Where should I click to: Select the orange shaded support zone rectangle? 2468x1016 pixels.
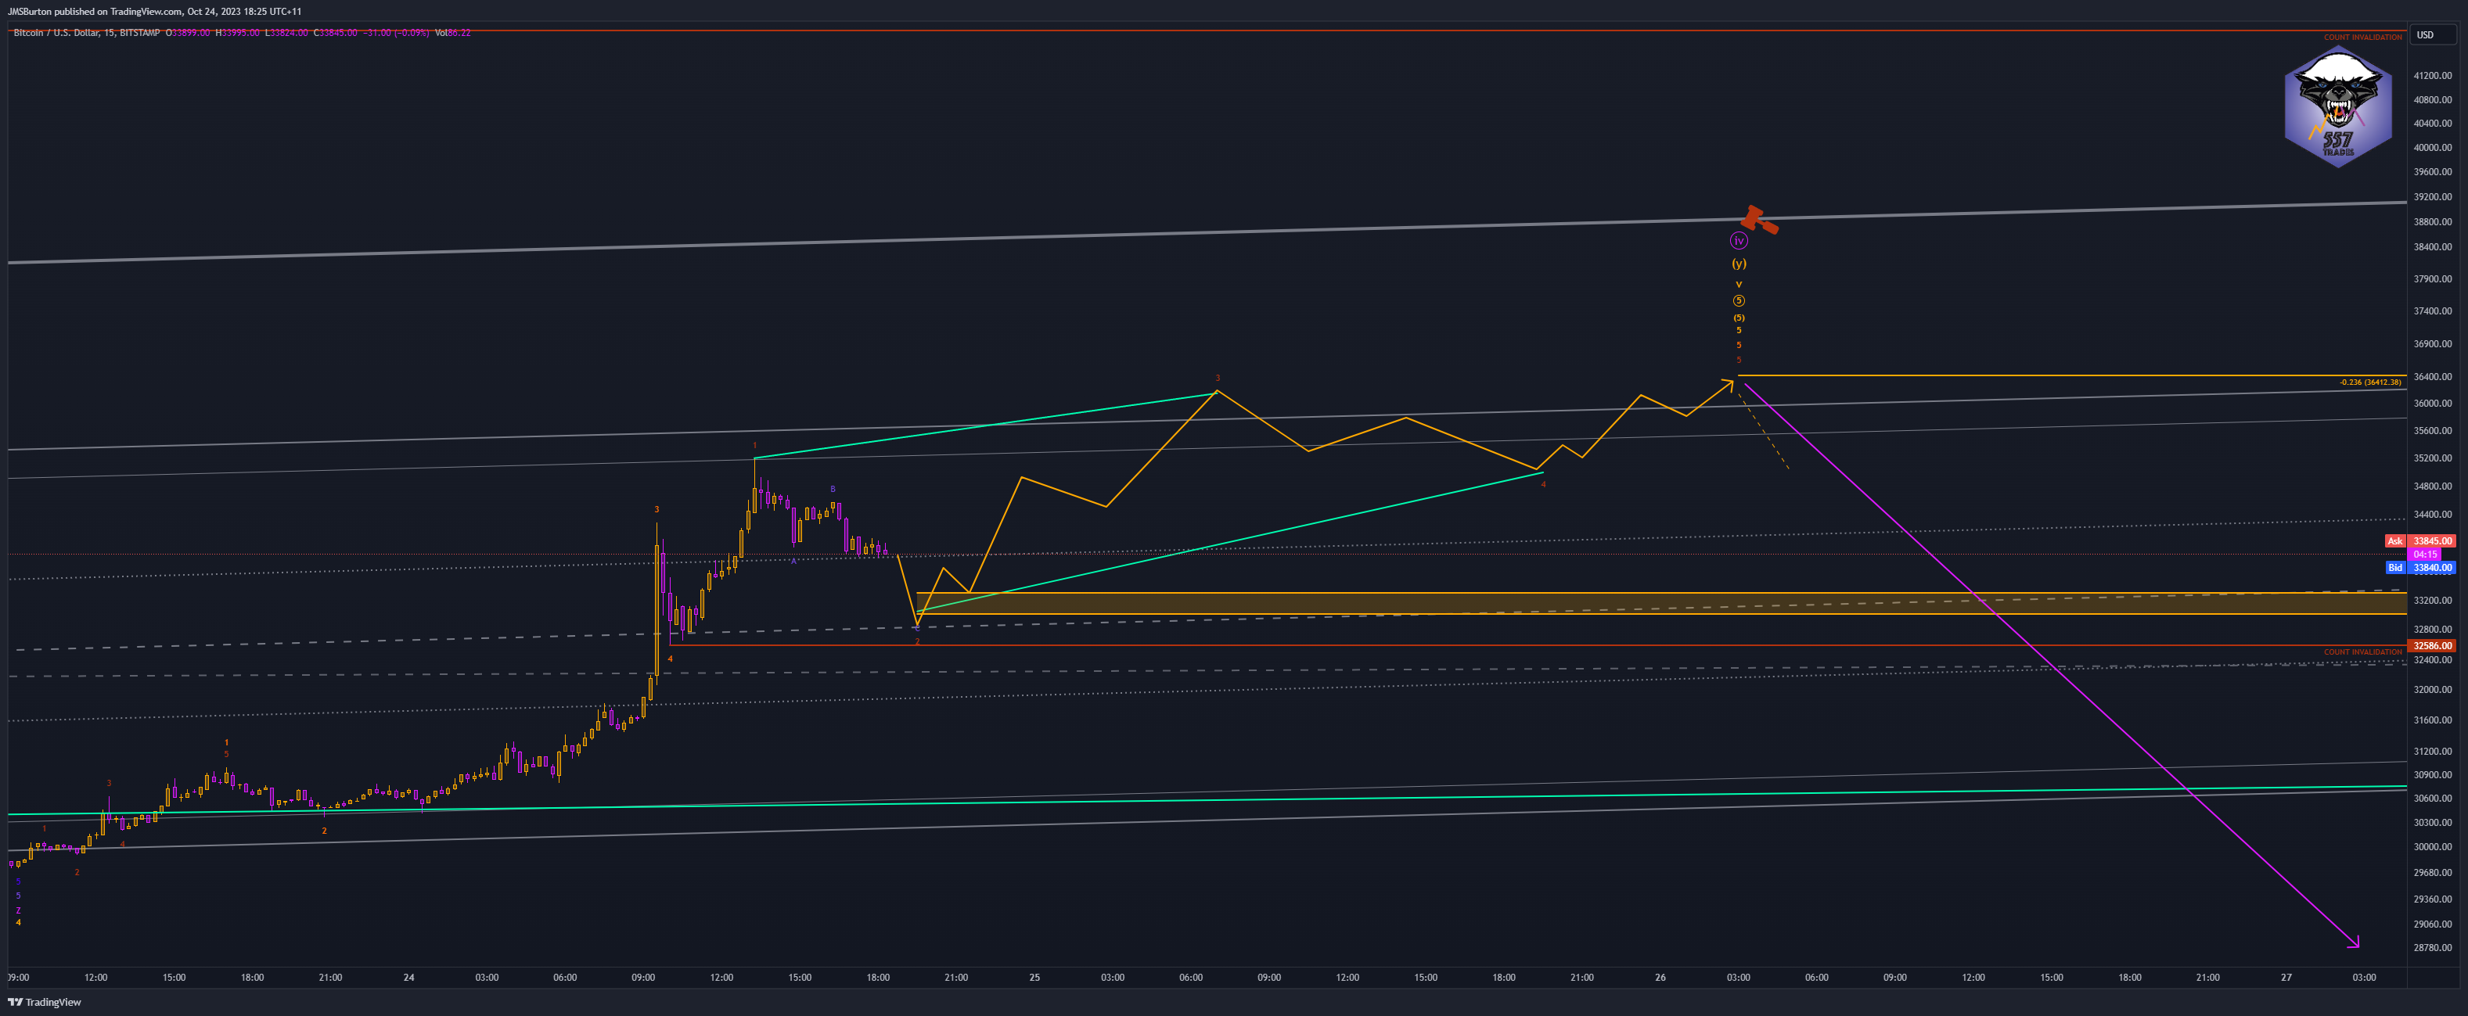(1661, 603)
